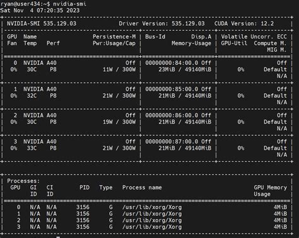Image resolution: width=299 pixels, height=238 pixels.
Task: Click the Persistence-M column header
Action: click(x=114, y=37)
